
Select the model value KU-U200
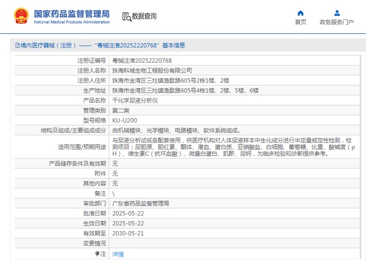[x=125, y=121]
